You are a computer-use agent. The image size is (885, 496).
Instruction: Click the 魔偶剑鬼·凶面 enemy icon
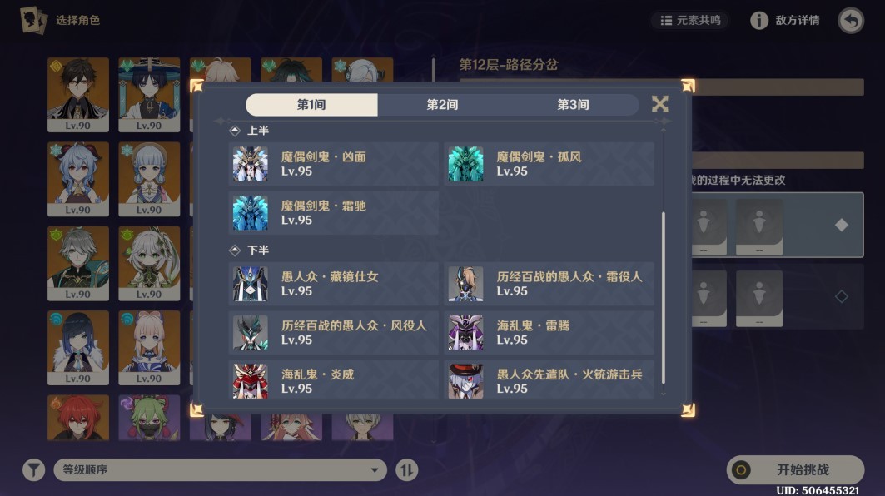tap(251, 164)
